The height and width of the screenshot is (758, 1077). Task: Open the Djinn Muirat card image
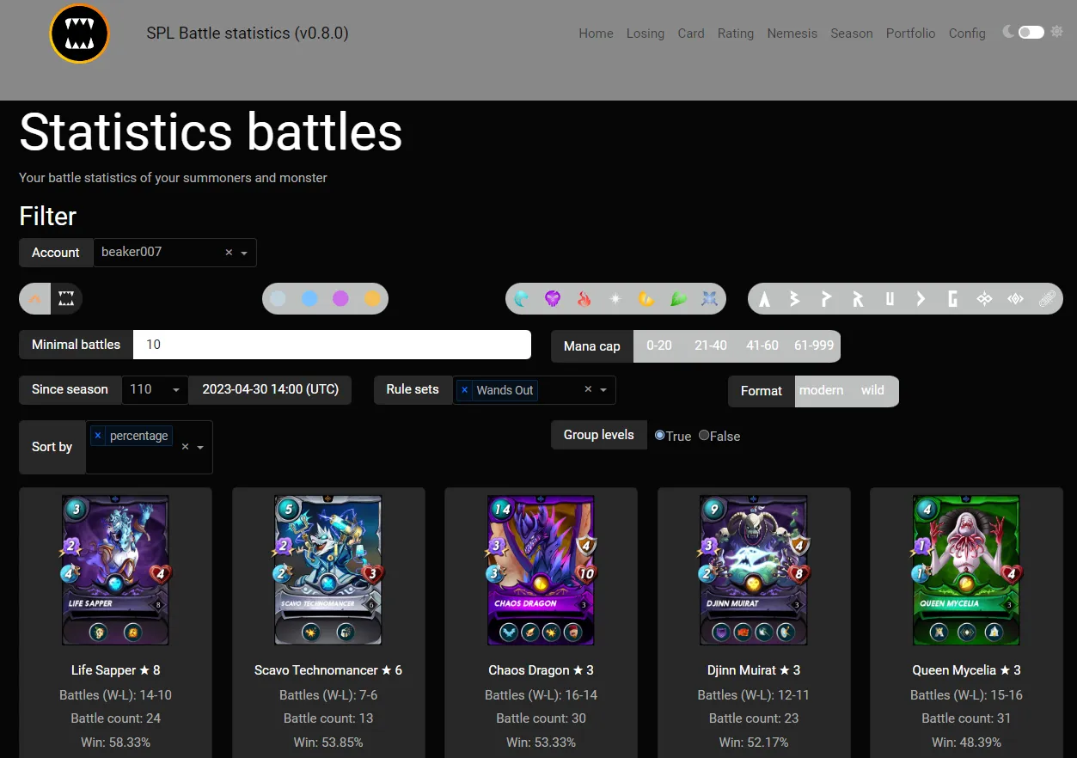[x=754, y=570]
